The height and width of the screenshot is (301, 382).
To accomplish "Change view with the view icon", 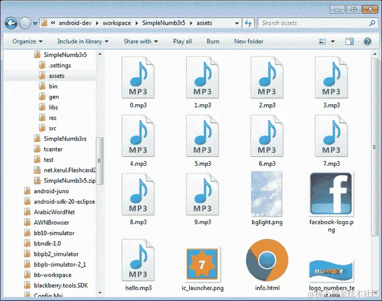I will pos(323,41).
